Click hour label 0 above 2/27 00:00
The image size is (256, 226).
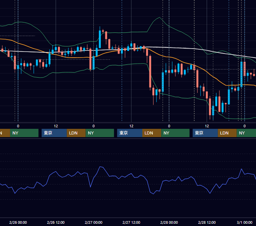(x=93, y=126)
